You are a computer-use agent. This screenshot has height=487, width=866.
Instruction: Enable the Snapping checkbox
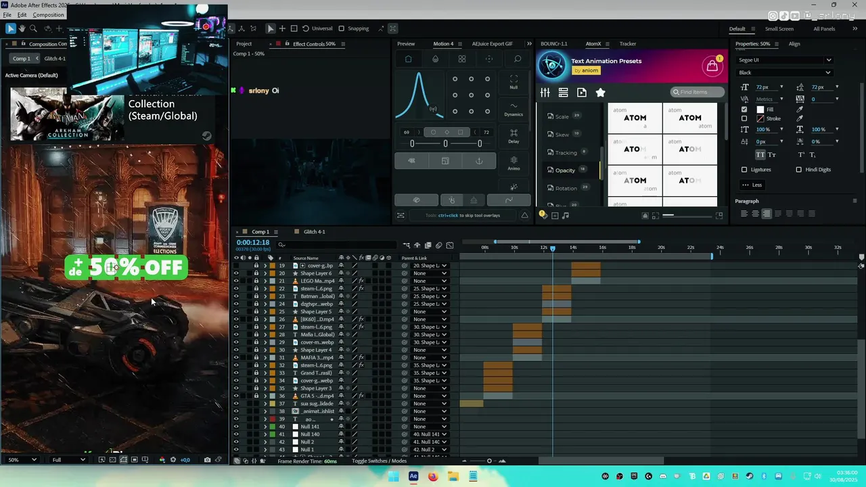click(342, 28)
